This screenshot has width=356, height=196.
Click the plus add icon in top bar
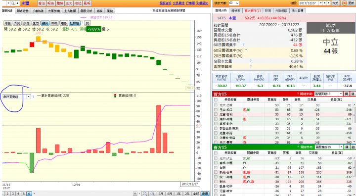coord(17,3)
